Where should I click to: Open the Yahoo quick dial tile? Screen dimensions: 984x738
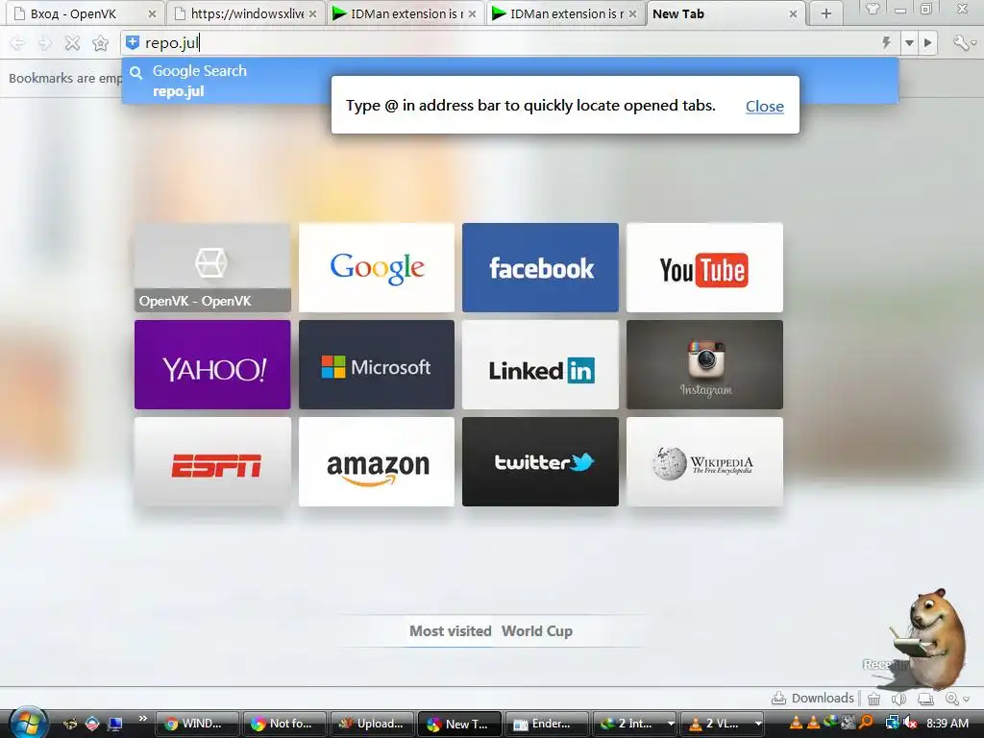coord(212,364)
